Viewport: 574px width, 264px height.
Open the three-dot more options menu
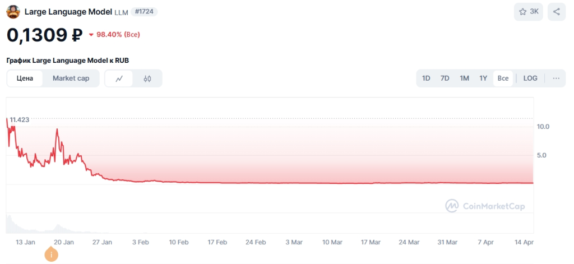pos(556,78)
